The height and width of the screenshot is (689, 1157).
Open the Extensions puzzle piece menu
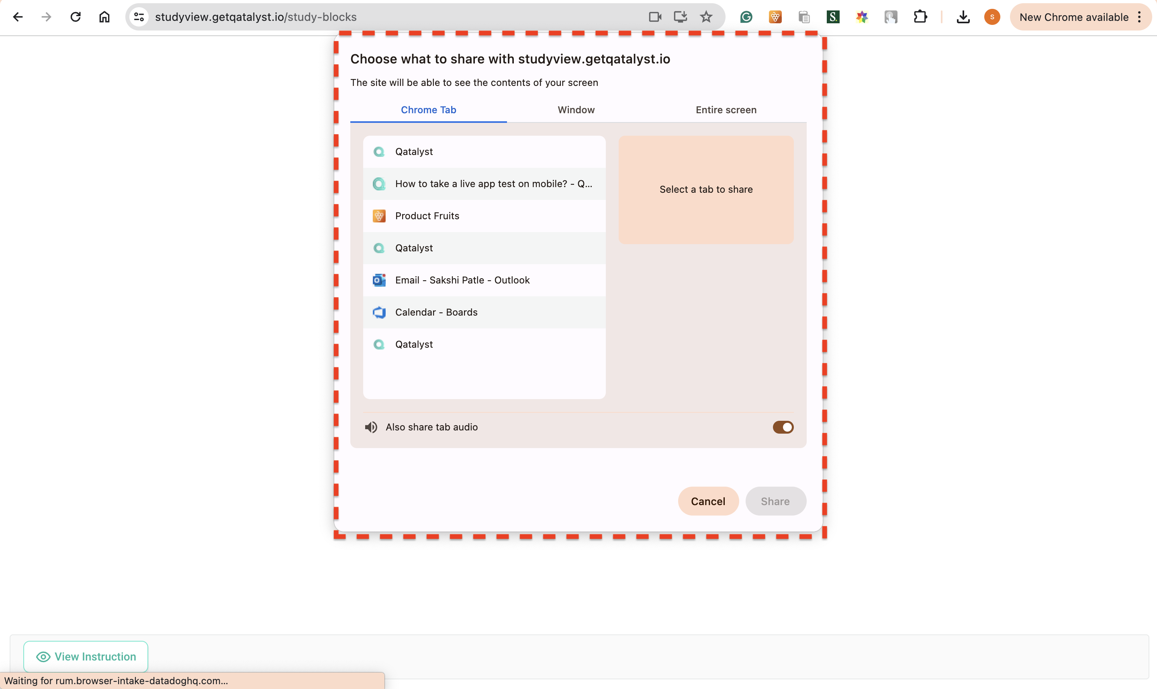[920, 17]
